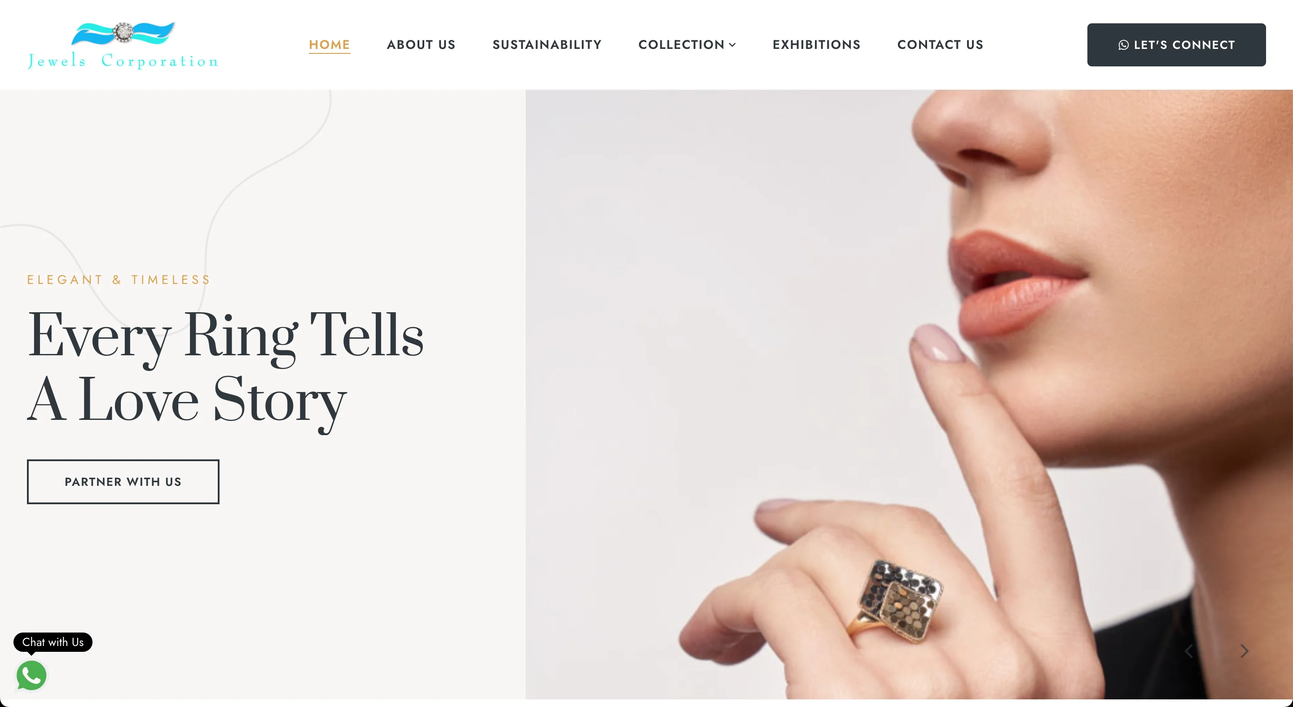Go to the next slide arrow
This screenshot has width=1293, height=707.
(x=1245, y=651)
